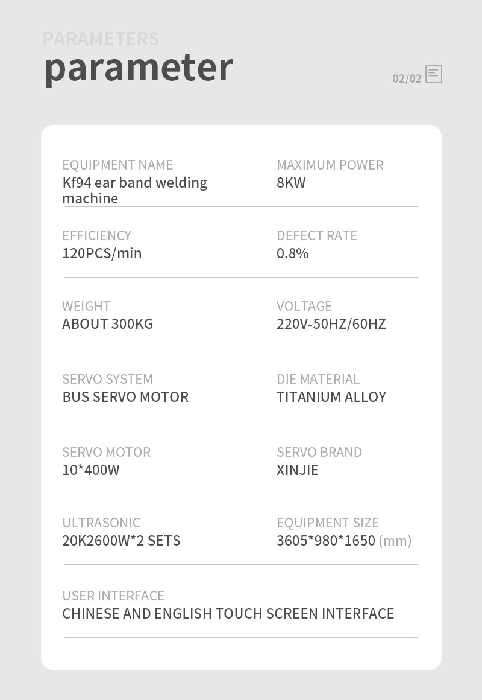The image size is (482, 700).
Task: Click the ULTRASONIC value 20K2600W*2 SETS
Action: 121,541
